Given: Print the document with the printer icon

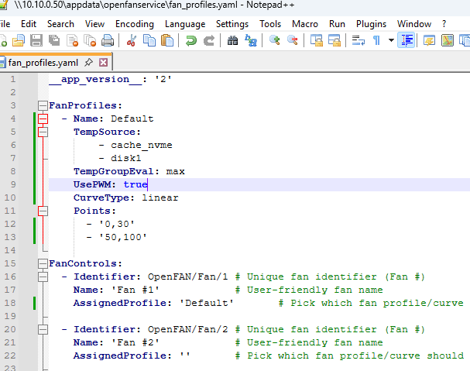Looking at the screenshot, I should pyautogui.click(x=108, y=40).
